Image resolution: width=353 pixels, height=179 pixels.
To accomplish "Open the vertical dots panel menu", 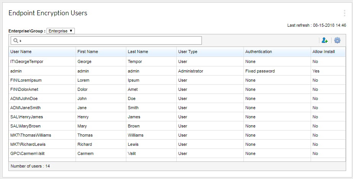I will point(344,13).
